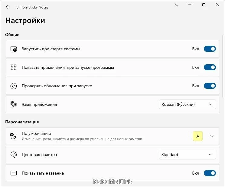Click the yellow A default note swatch
Viewport: 225px width, 187px height.
tap(198, 136)
